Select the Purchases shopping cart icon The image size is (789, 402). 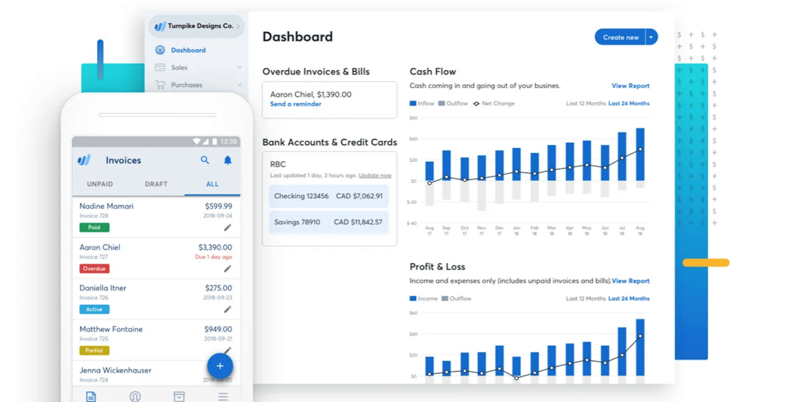tap(161, 85)
